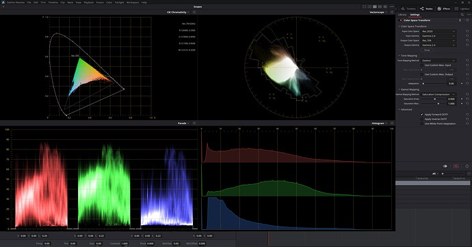Screen dimensions: 472x247
Task: Switch to the Settings tab
Action: tap(415, 15)
